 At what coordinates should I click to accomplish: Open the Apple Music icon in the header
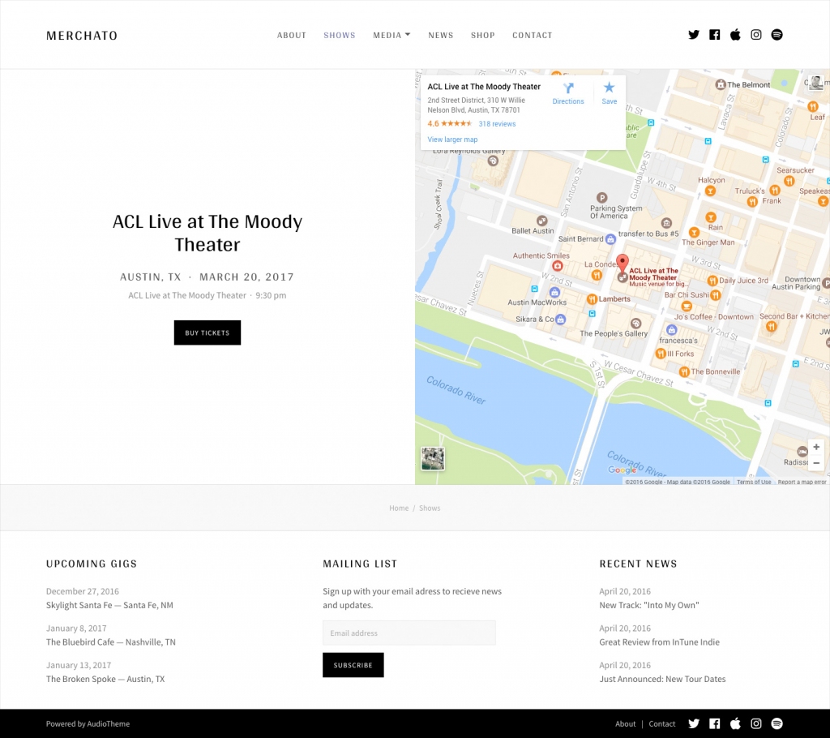[x=735, y=35]
